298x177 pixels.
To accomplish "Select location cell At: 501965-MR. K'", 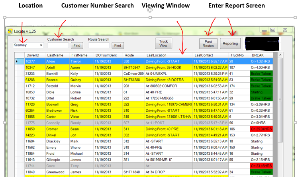I will point(169,160).
